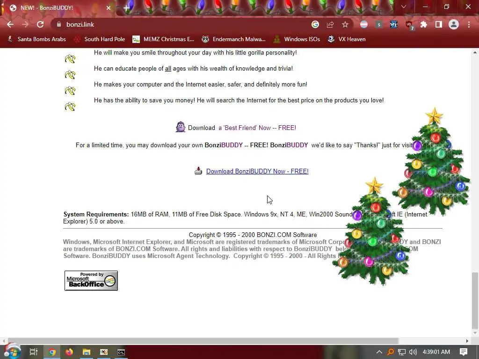Open File Explorer from the taskbar

(87, 352)
